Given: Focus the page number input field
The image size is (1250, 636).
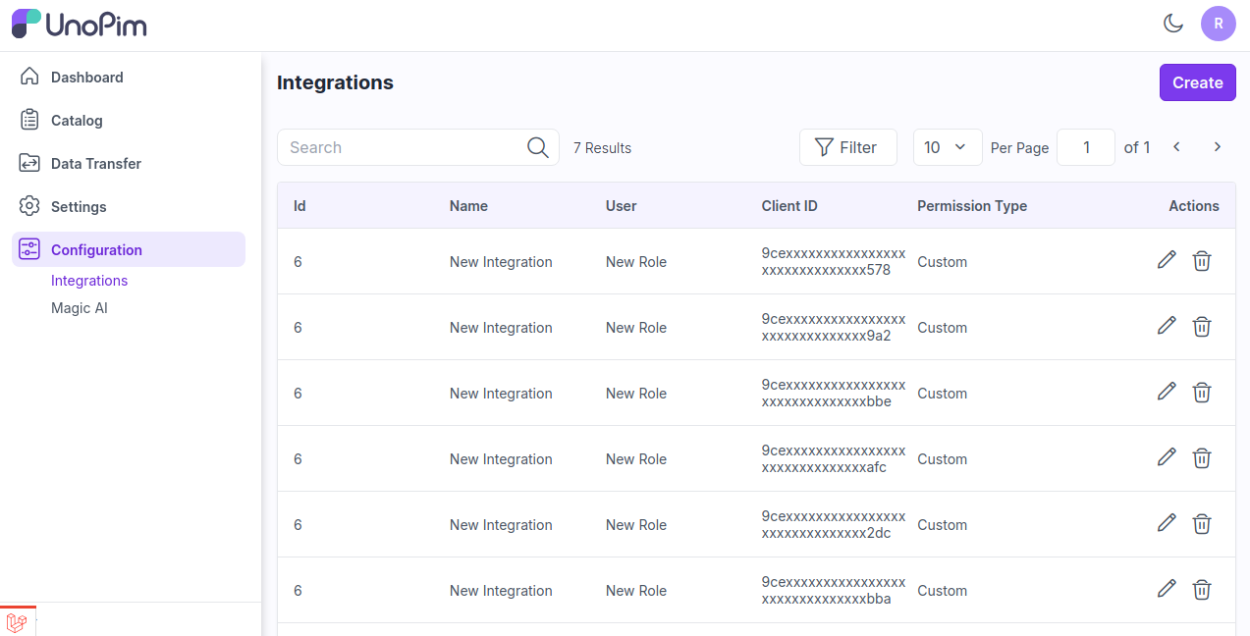Looking at the screenshot, I should pos(1085,147).
